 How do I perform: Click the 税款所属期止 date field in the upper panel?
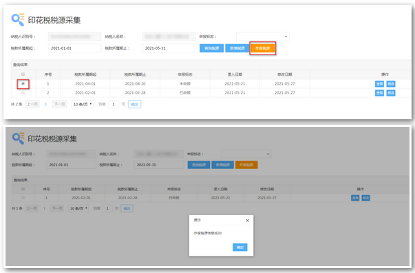[169, 48]
